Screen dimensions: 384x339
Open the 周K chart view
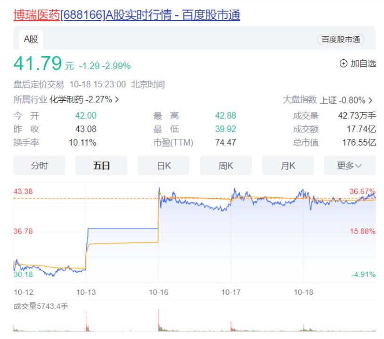(x=226, y=166)
